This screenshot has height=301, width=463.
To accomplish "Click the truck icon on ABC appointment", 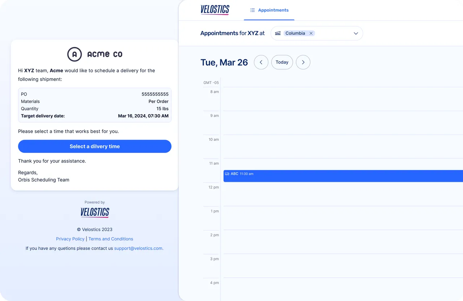I will point(227,174).
